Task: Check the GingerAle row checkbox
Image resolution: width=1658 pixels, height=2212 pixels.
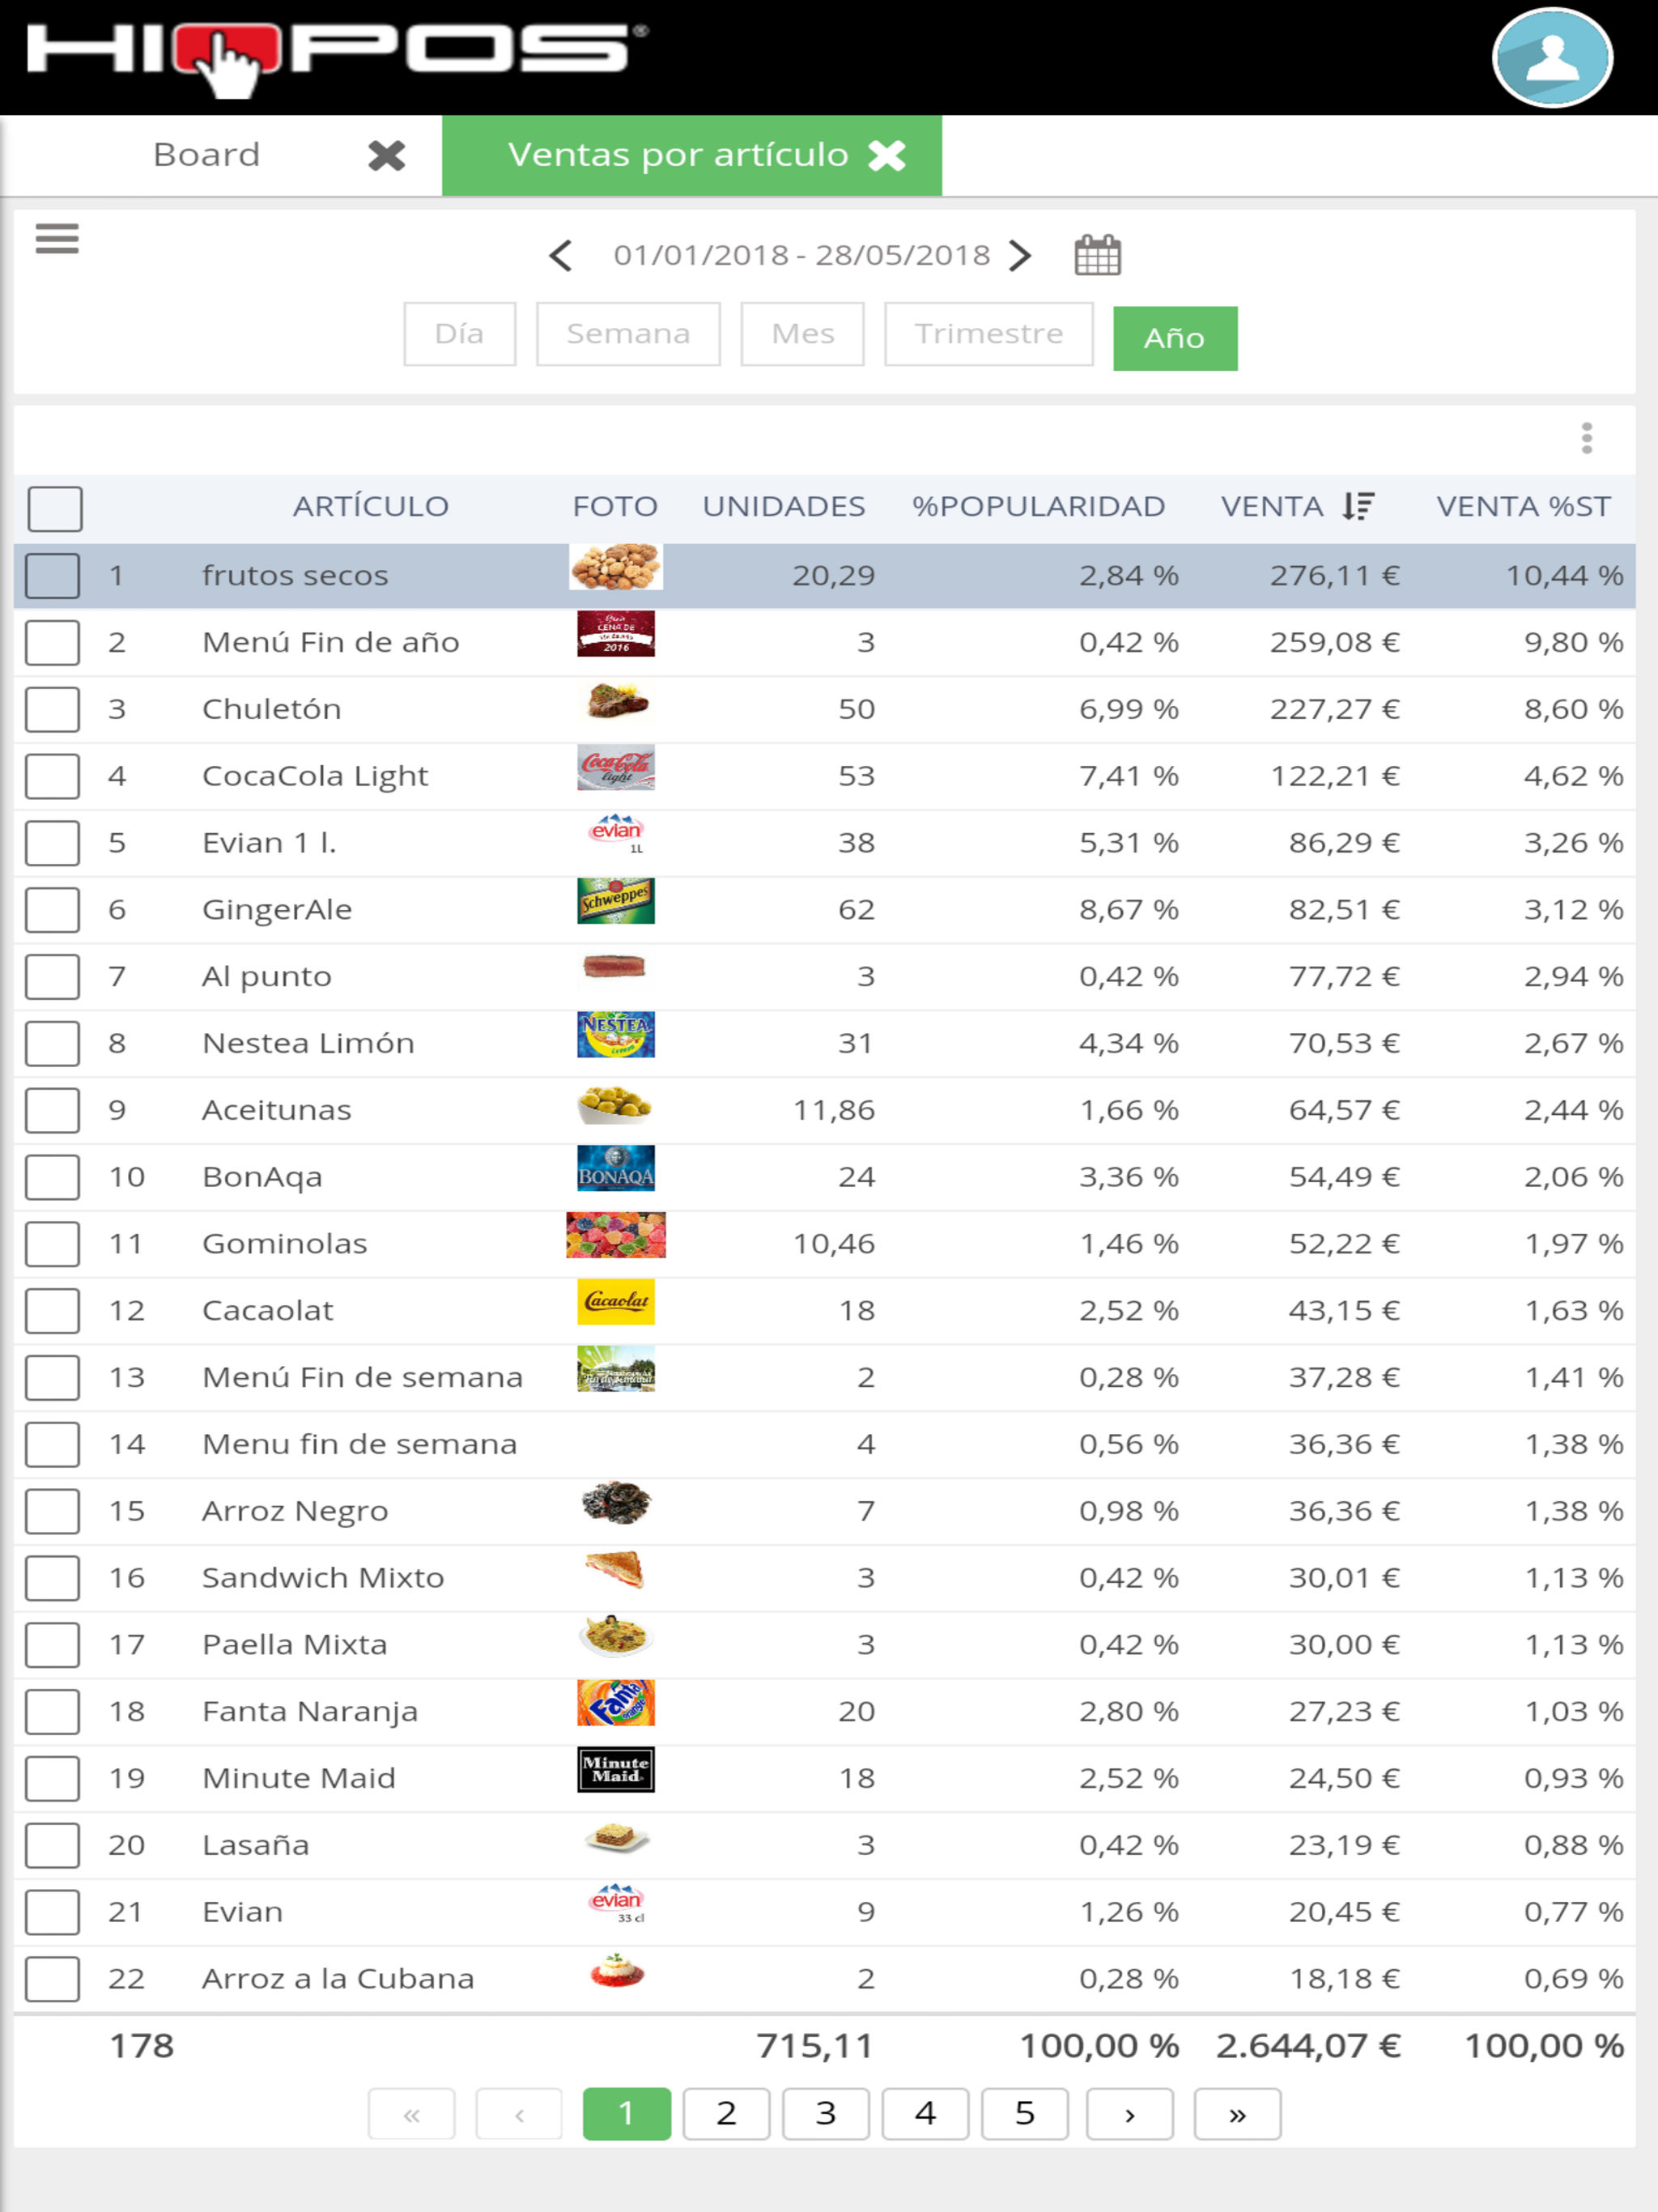Action: (x=53, y=910)
